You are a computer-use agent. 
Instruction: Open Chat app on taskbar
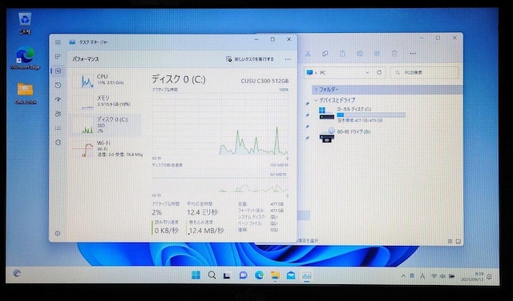243,275
